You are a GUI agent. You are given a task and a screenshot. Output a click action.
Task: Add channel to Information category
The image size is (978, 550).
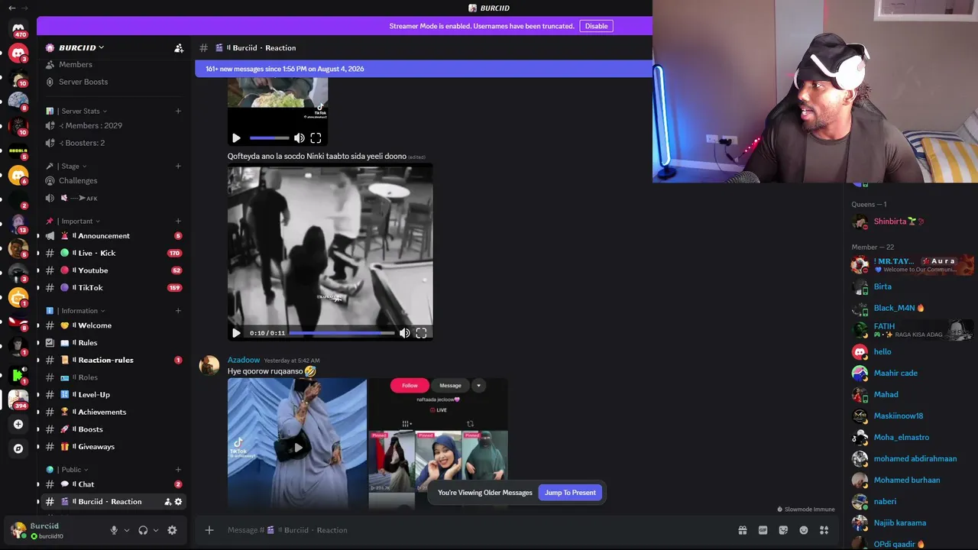click(178, 311)
